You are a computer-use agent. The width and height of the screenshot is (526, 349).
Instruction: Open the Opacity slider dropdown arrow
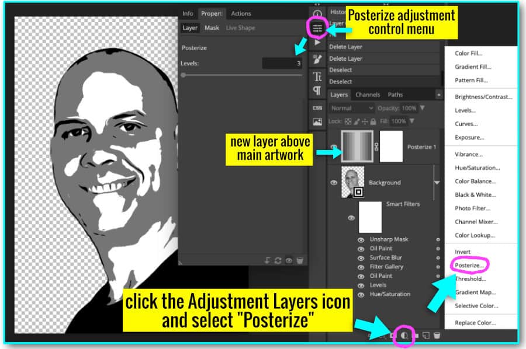pos(423,108)
